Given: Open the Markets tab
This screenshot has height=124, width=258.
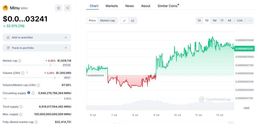Looking at the screenshot, I should (x=112, y=6).
